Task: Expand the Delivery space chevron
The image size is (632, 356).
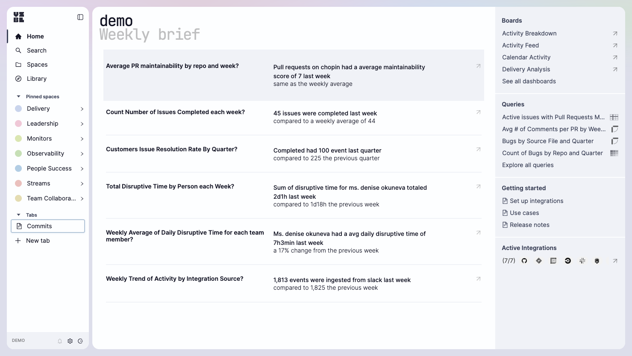Action: [x=82, y=109]
